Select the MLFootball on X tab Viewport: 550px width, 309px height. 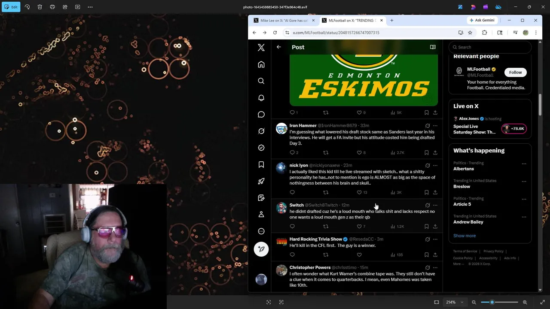(x=352, y=20)
